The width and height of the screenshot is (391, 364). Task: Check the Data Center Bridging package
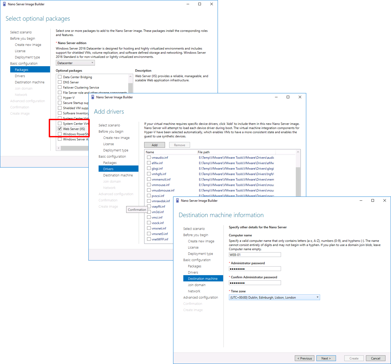60,77
